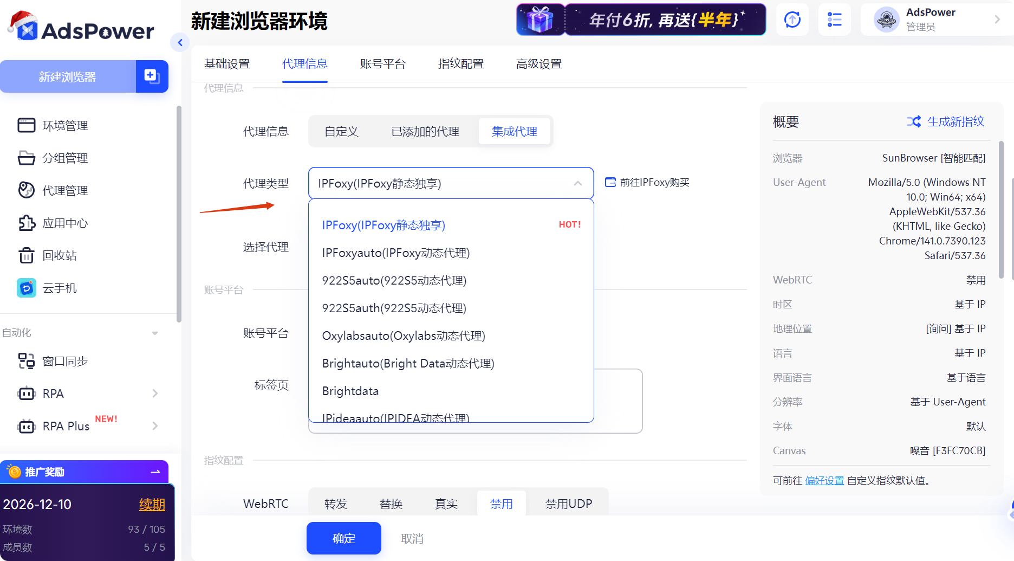Open the 基础设置 tab

(227, 64)
